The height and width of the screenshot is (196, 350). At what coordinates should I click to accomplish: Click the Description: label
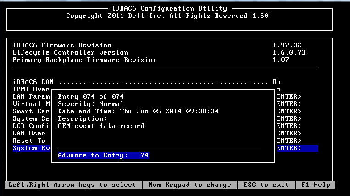pos(83,119)
